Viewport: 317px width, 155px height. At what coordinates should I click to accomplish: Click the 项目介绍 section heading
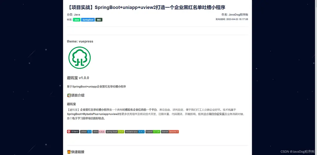click(x=78, y=95)
